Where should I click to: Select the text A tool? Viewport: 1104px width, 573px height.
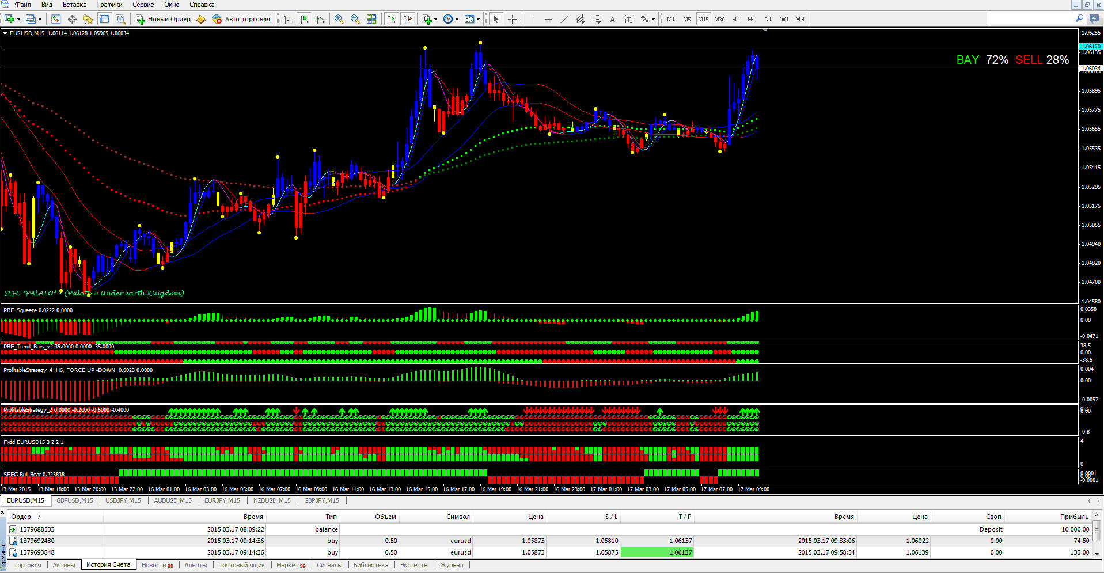point(612,19)
